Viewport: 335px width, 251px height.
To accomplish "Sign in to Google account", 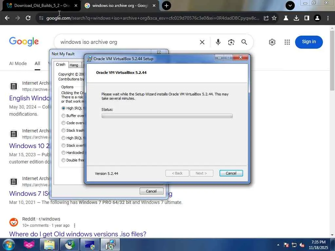I will pyautogui.click(x=309, y=42).
